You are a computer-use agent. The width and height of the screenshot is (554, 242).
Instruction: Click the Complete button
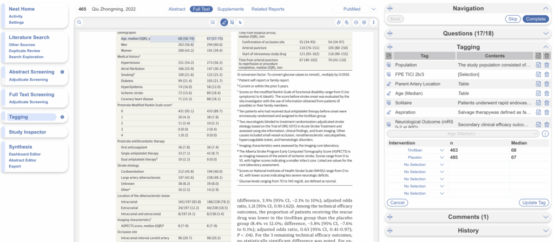535,19
